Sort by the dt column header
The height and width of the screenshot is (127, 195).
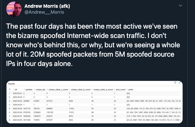point(16,90)
